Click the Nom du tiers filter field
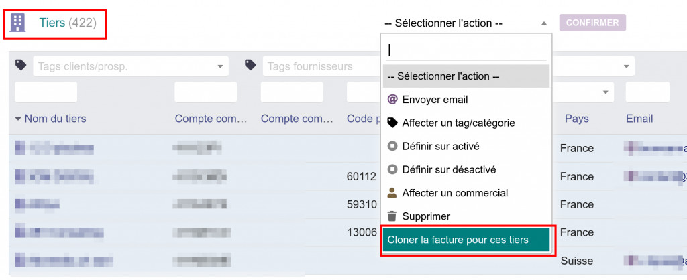The width and height of the screenshot is (687, 280). [x=46, y=92]
